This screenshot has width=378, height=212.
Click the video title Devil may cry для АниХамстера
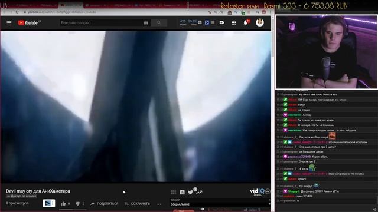click(x=38, y=191)
